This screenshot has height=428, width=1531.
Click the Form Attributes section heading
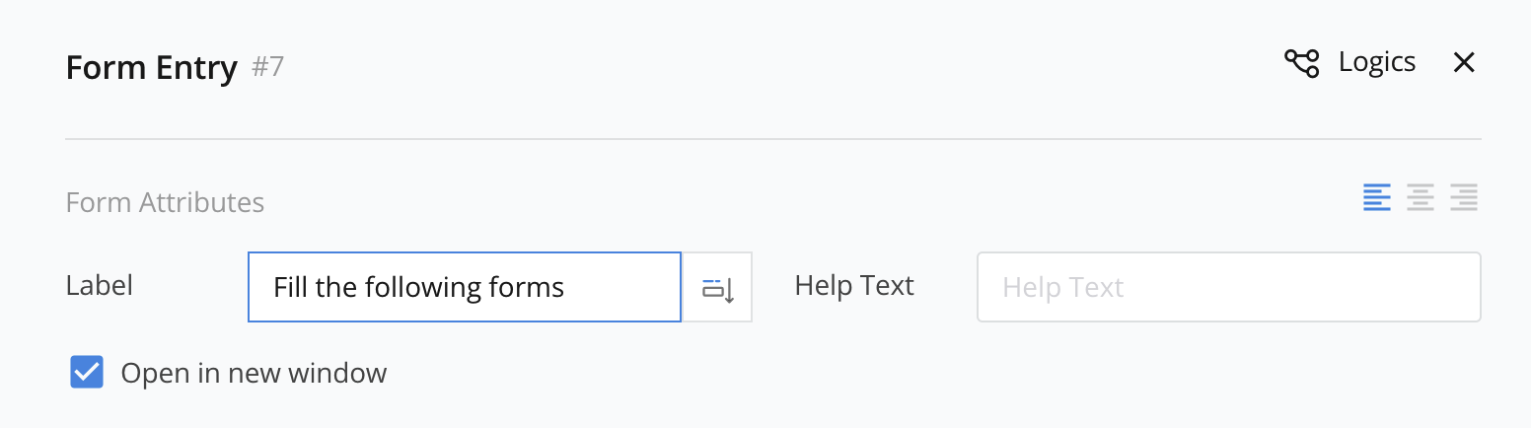pos(165,203)
